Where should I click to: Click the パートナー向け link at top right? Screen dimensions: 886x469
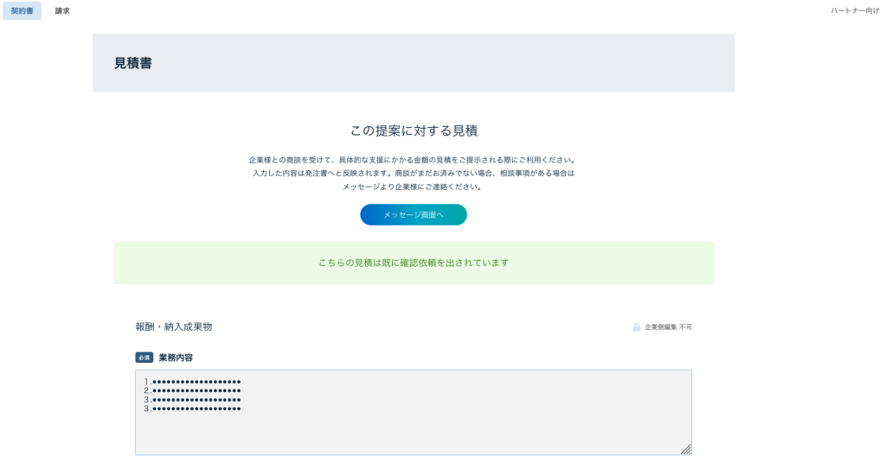854,10
